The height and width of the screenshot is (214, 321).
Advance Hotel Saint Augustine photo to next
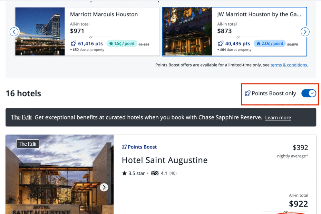(104, 187)
